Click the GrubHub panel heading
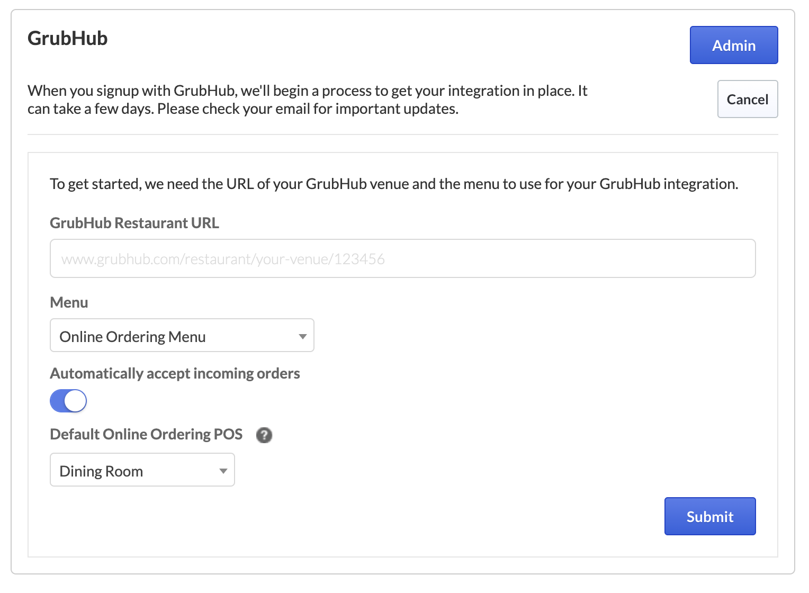Viewport: 809px width, 593px height. pos(67,38)
